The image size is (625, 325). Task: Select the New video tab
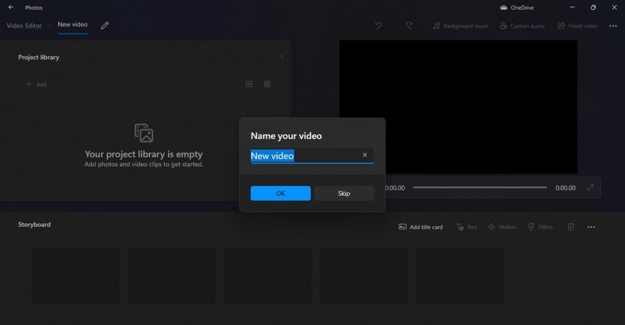click(x=73, y=24)
